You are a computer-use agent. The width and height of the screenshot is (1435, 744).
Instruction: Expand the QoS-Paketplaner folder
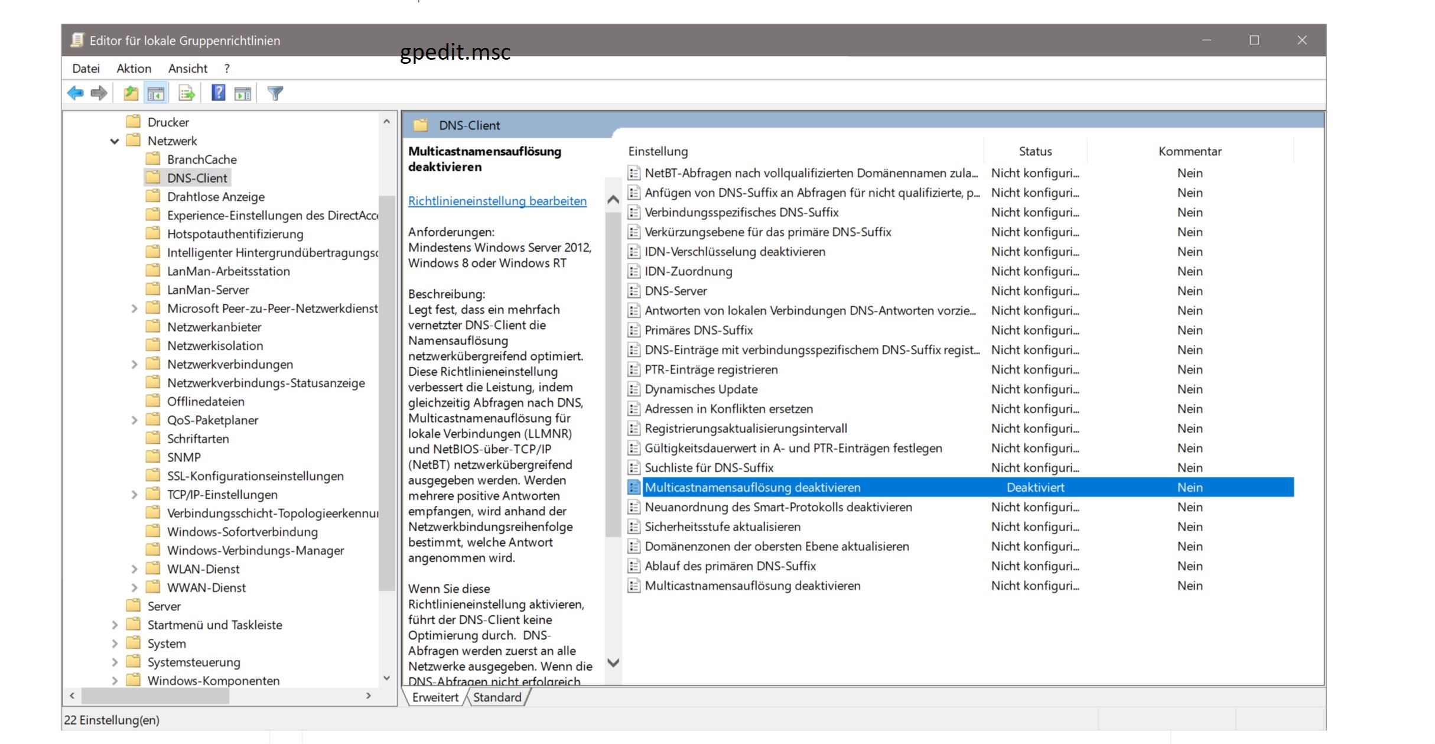[x=134, y=420]
